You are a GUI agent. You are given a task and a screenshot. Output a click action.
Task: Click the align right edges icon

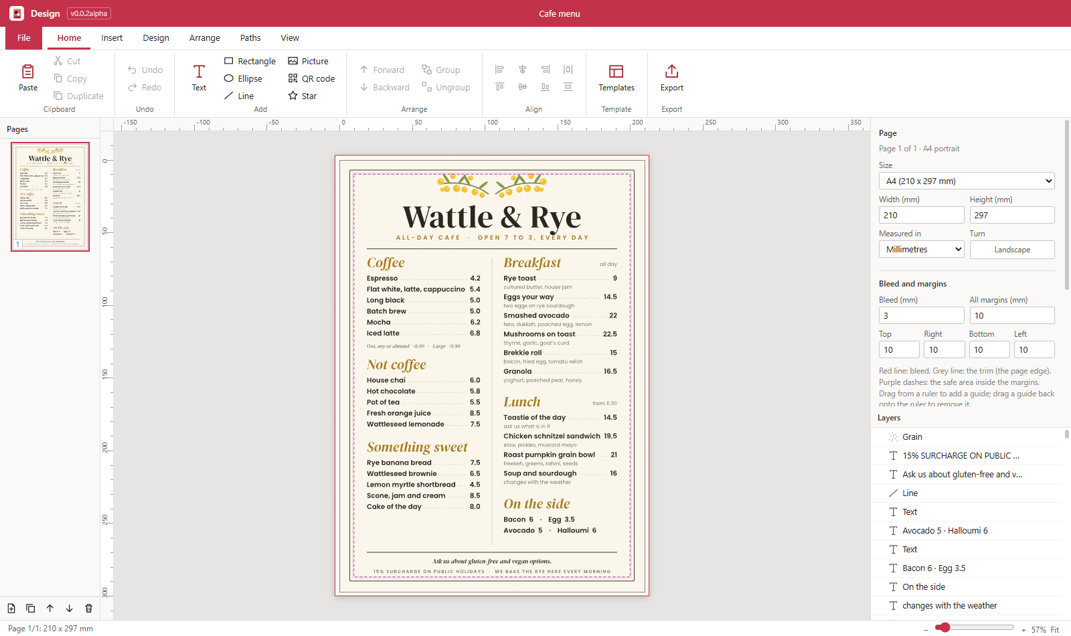point(546,70)
